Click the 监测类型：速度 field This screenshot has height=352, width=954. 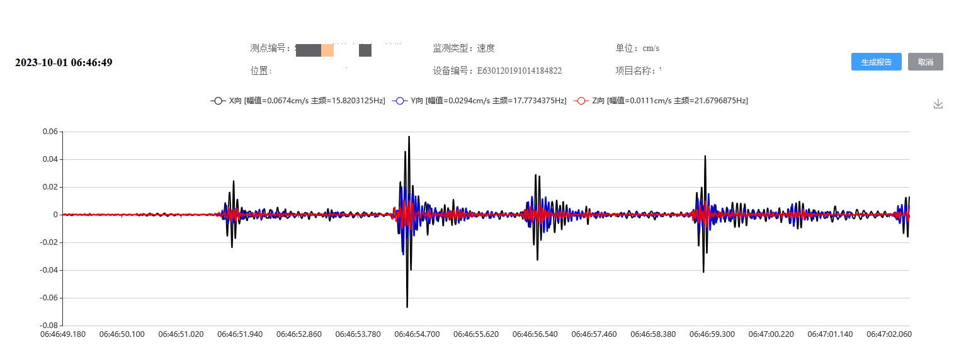pos(463,48)
